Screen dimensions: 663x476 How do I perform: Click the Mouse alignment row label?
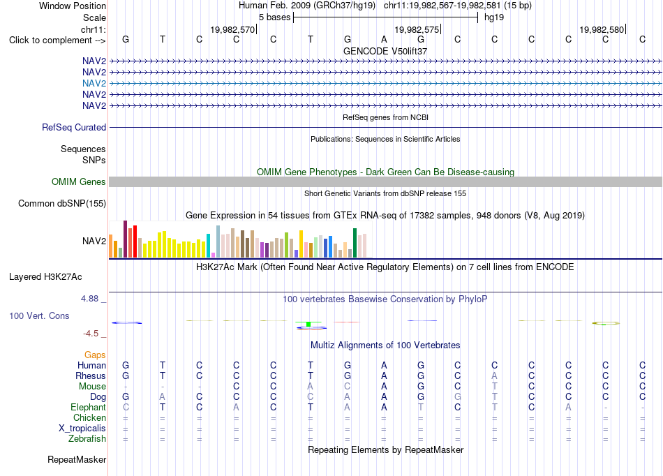click(92, 387)
